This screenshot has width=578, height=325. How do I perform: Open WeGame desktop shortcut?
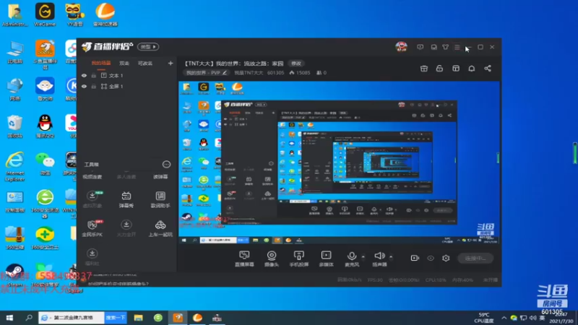coord(45,14)
